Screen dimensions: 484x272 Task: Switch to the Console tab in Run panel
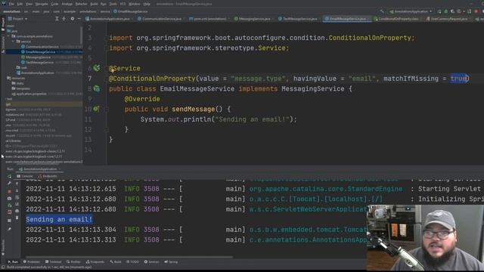pyautogui.click(x=25, y=176)
